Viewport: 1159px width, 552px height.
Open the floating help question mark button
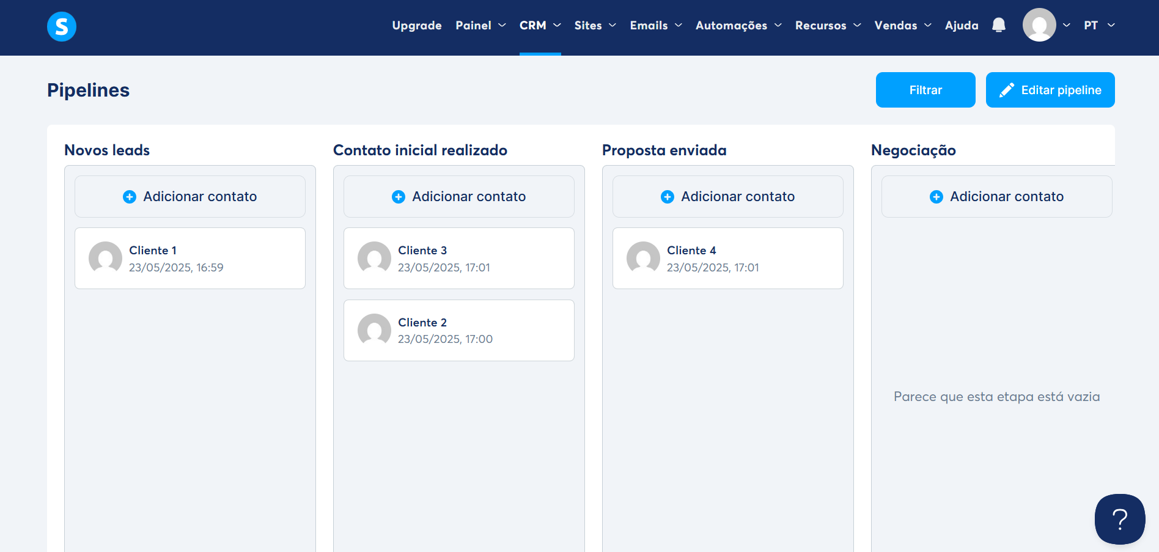click(1119, 519)
